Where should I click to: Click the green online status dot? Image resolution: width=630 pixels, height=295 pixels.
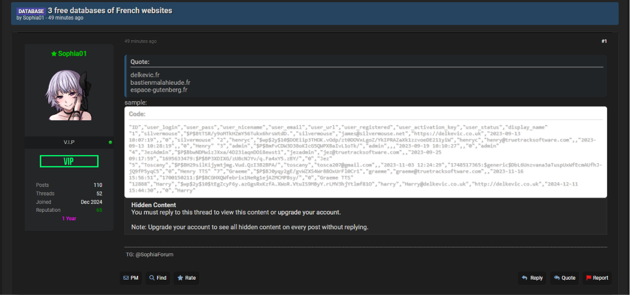[110, 142]
